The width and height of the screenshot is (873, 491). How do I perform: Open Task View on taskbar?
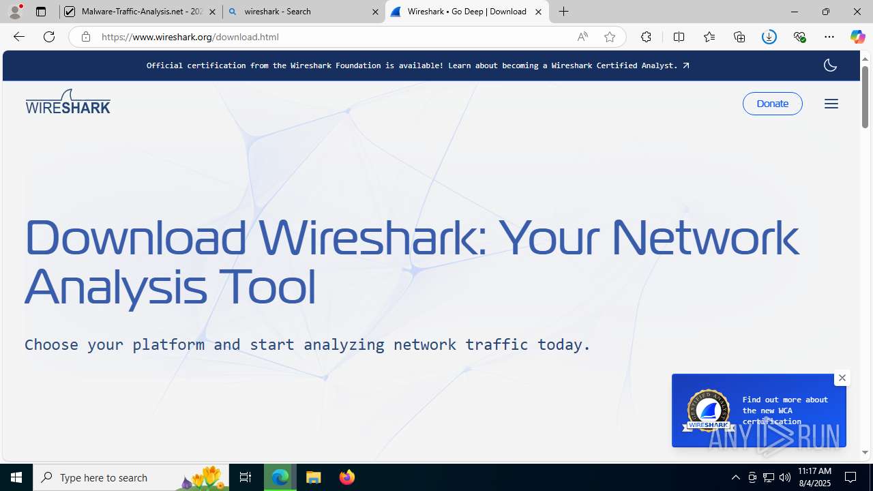point(246,477)
